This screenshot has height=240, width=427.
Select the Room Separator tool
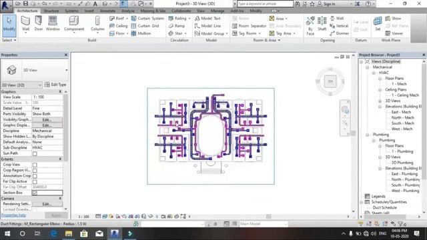coord(249,26)
